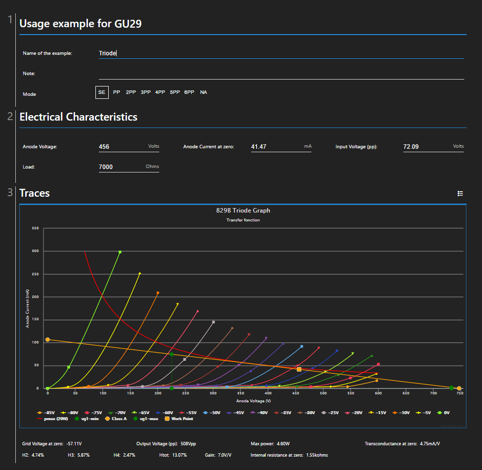The height and width of the screenshot is (470, 482).
Task: Toggle the Class A load line legend
Action: [116, 419]
